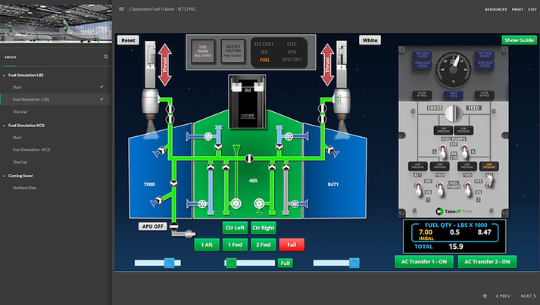The image size is (540, 305).
Task: Click thrust lever number 2
Action: click(x=342, y=64)
